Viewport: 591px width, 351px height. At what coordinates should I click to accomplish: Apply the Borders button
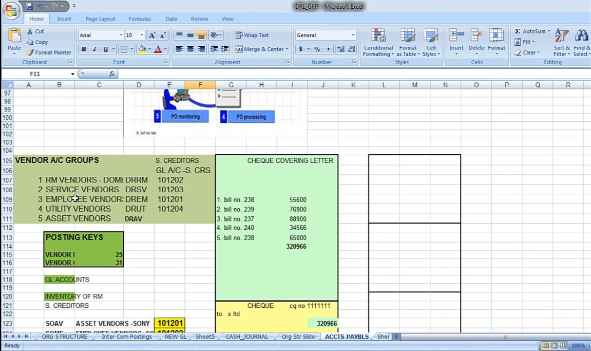coord(124,49)
